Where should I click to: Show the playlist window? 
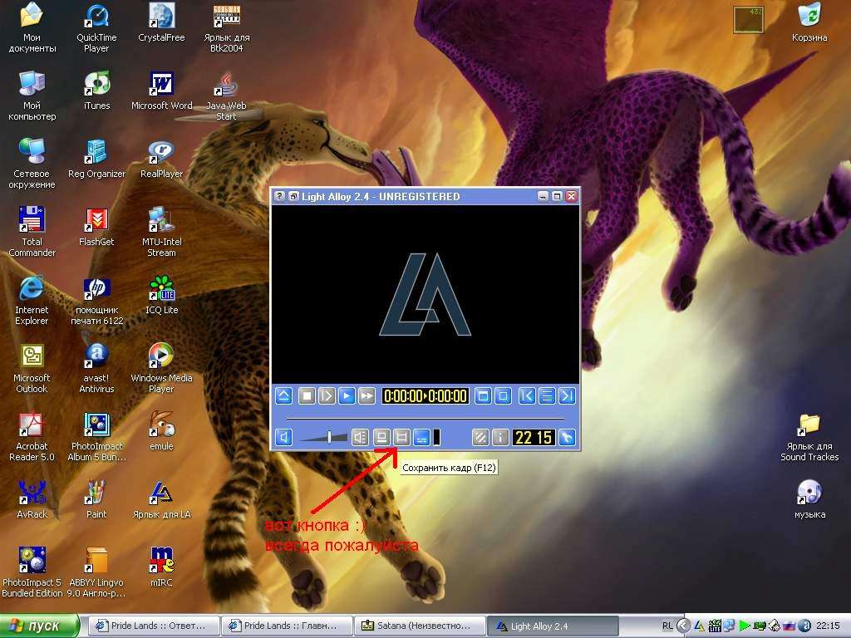coord(547,396)
